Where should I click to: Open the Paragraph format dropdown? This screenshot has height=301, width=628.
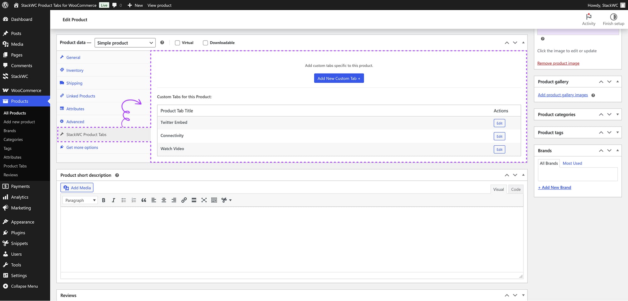[x=80, y=200]
